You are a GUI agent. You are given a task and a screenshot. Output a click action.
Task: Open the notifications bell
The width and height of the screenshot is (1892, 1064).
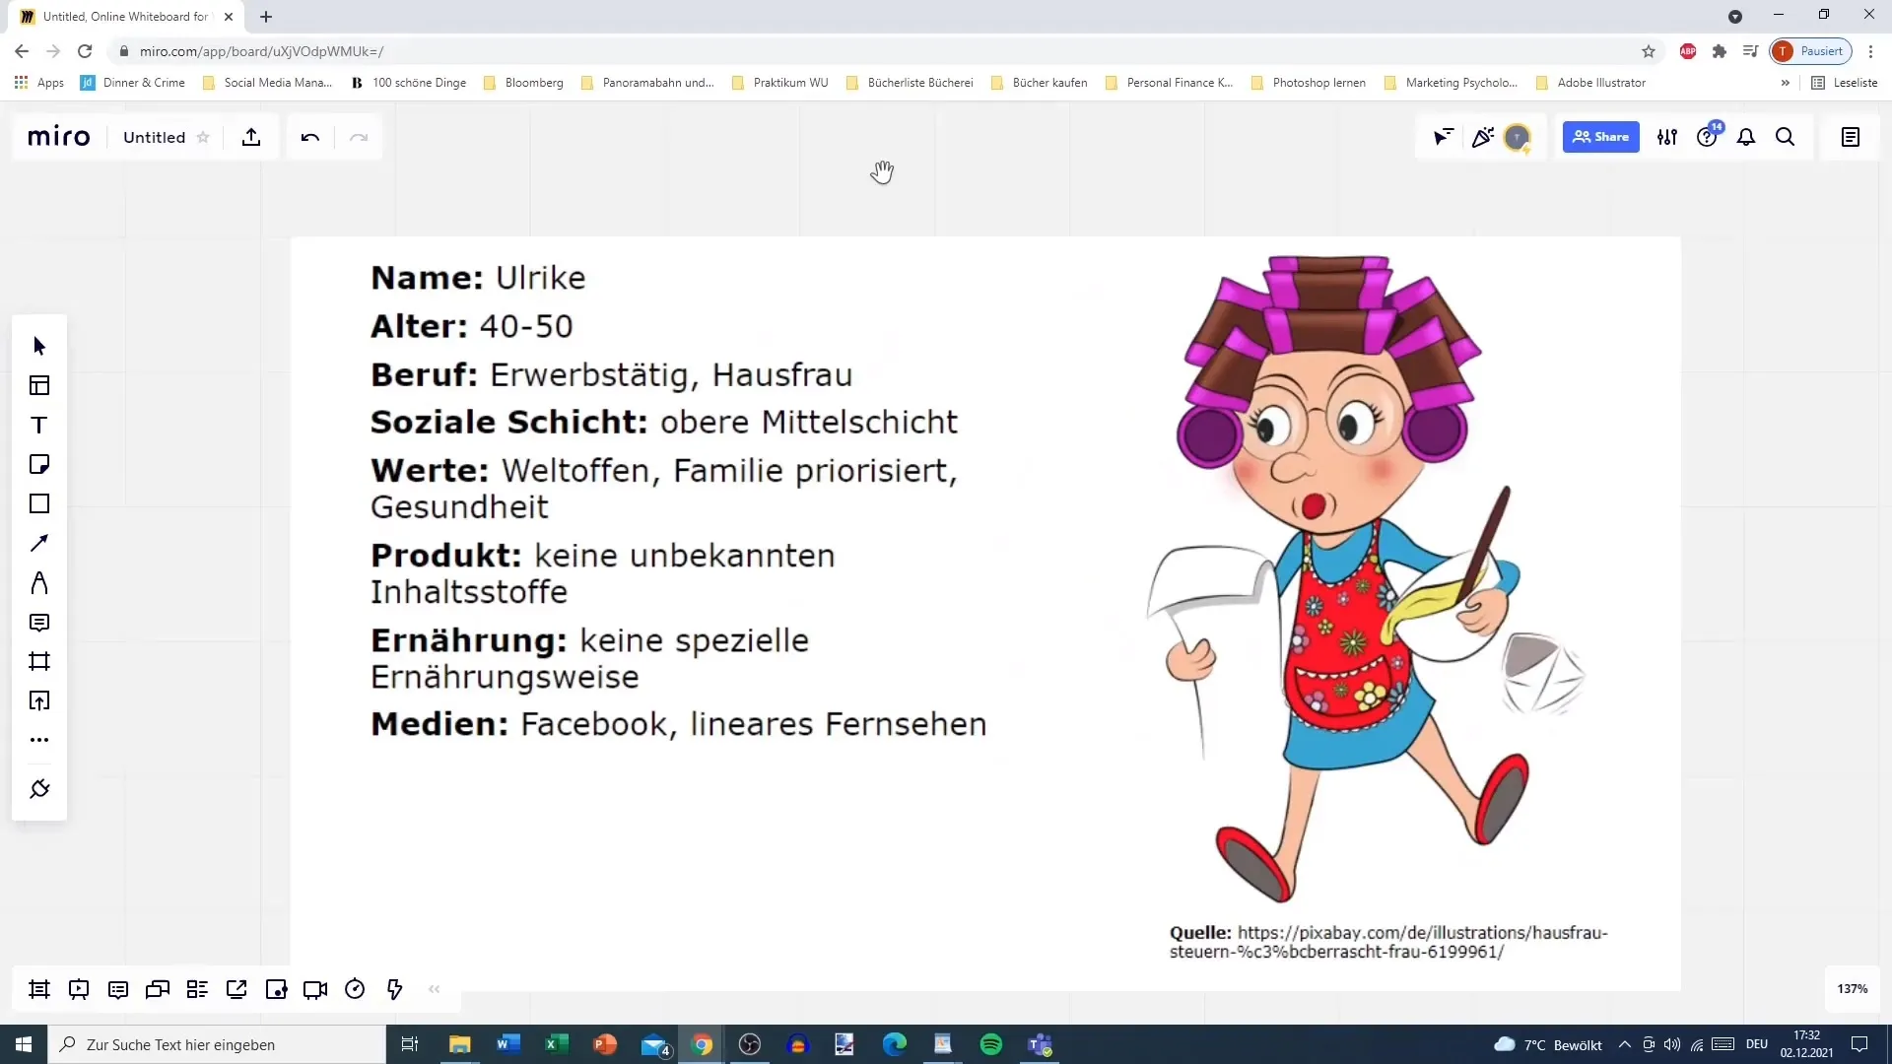1746,137
